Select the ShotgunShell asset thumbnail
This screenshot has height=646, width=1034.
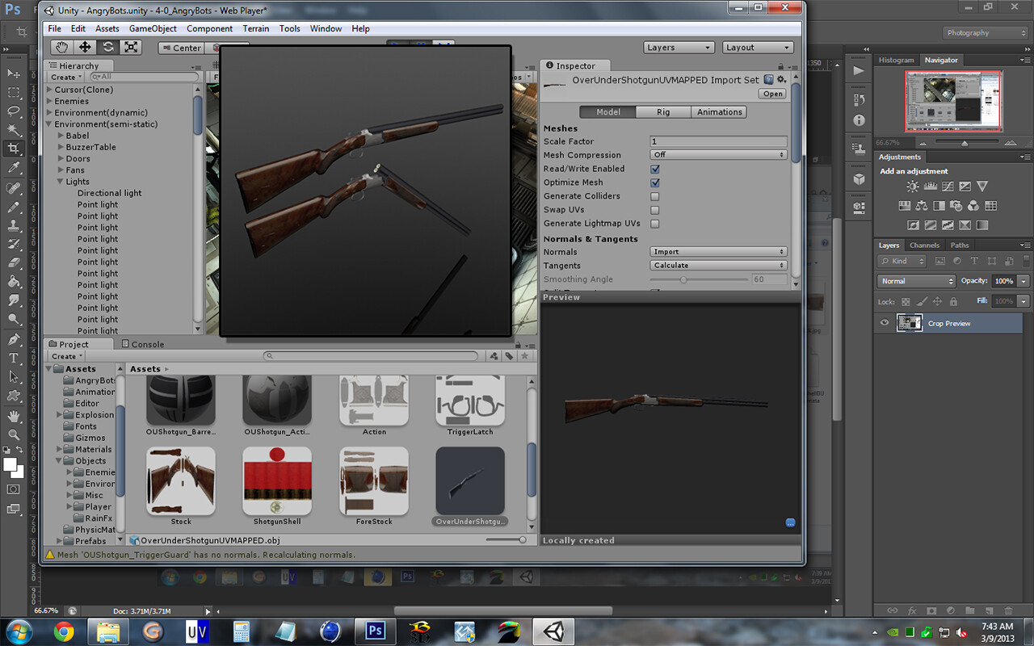pos(277,480)
